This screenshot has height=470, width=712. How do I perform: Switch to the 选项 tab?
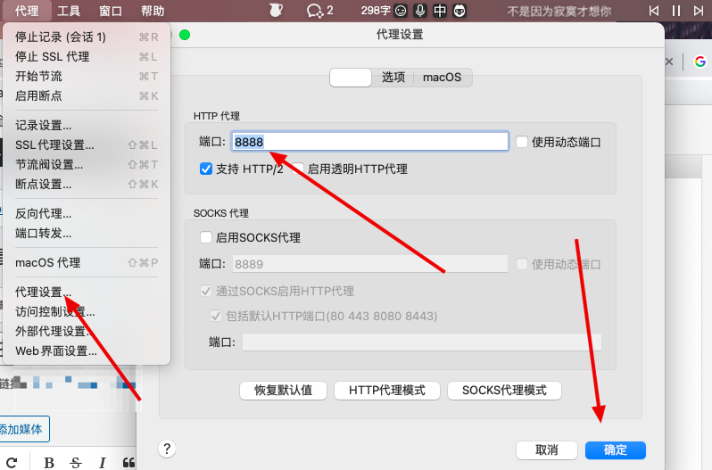tap(393, 78)
